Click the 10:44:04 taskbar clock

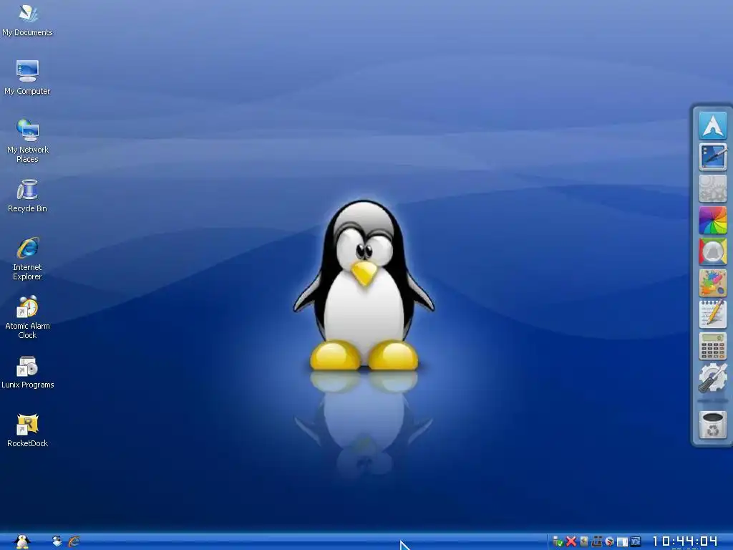coord(685,541)
